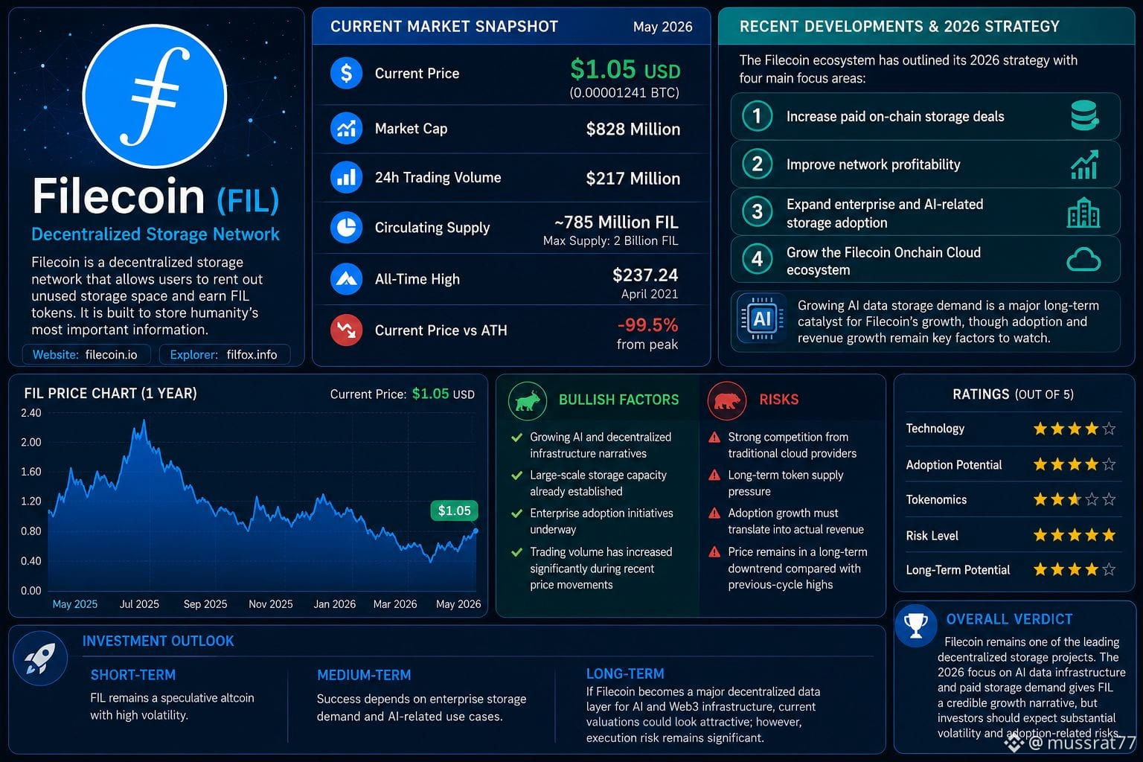Click the large Filecoin logo
This screenshot has width=1143, height=762.
[x=155, y=96]
